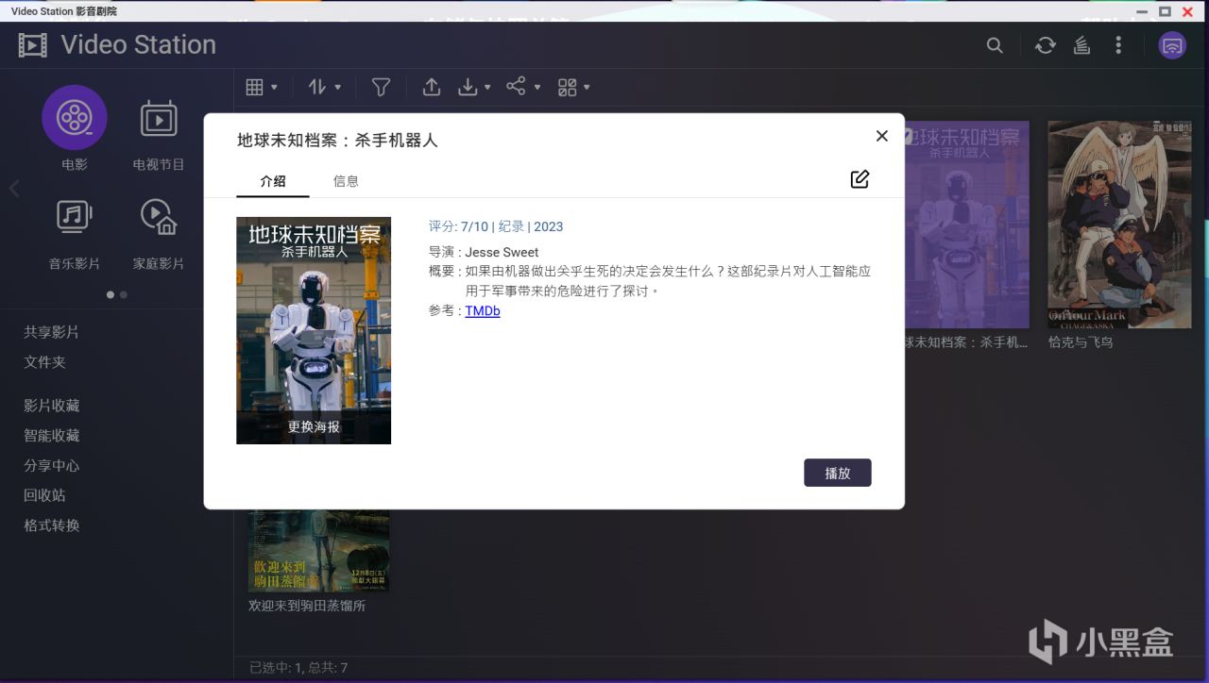This screenshot has width=1209, height=683.
Task: Click the director name Jesse Sweet
Action: point(502,252)
